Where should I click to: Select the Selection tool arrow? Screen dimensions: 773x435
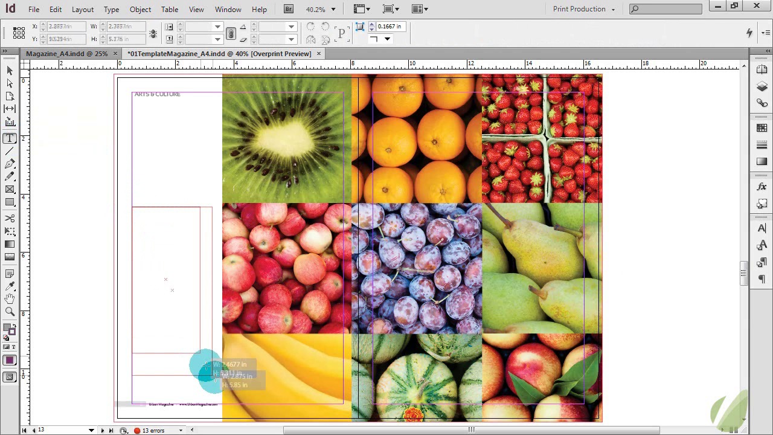pos(10,71)
